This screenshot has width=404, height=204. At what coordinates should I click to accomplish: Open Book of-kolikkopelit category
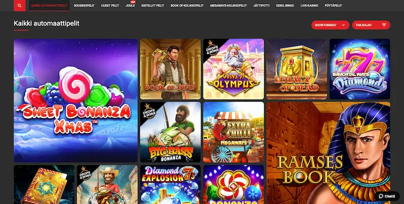pos(187,6)
